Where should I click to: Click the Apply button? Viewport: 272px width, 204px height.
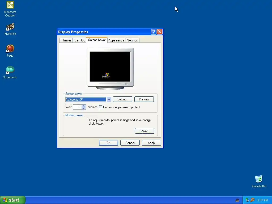(151, 143)
